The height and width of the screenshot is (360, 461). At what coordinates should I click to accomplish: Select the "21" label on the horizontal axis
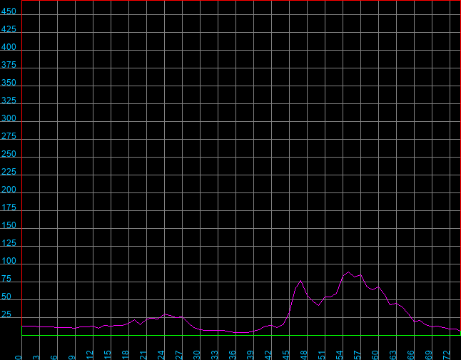143,355
